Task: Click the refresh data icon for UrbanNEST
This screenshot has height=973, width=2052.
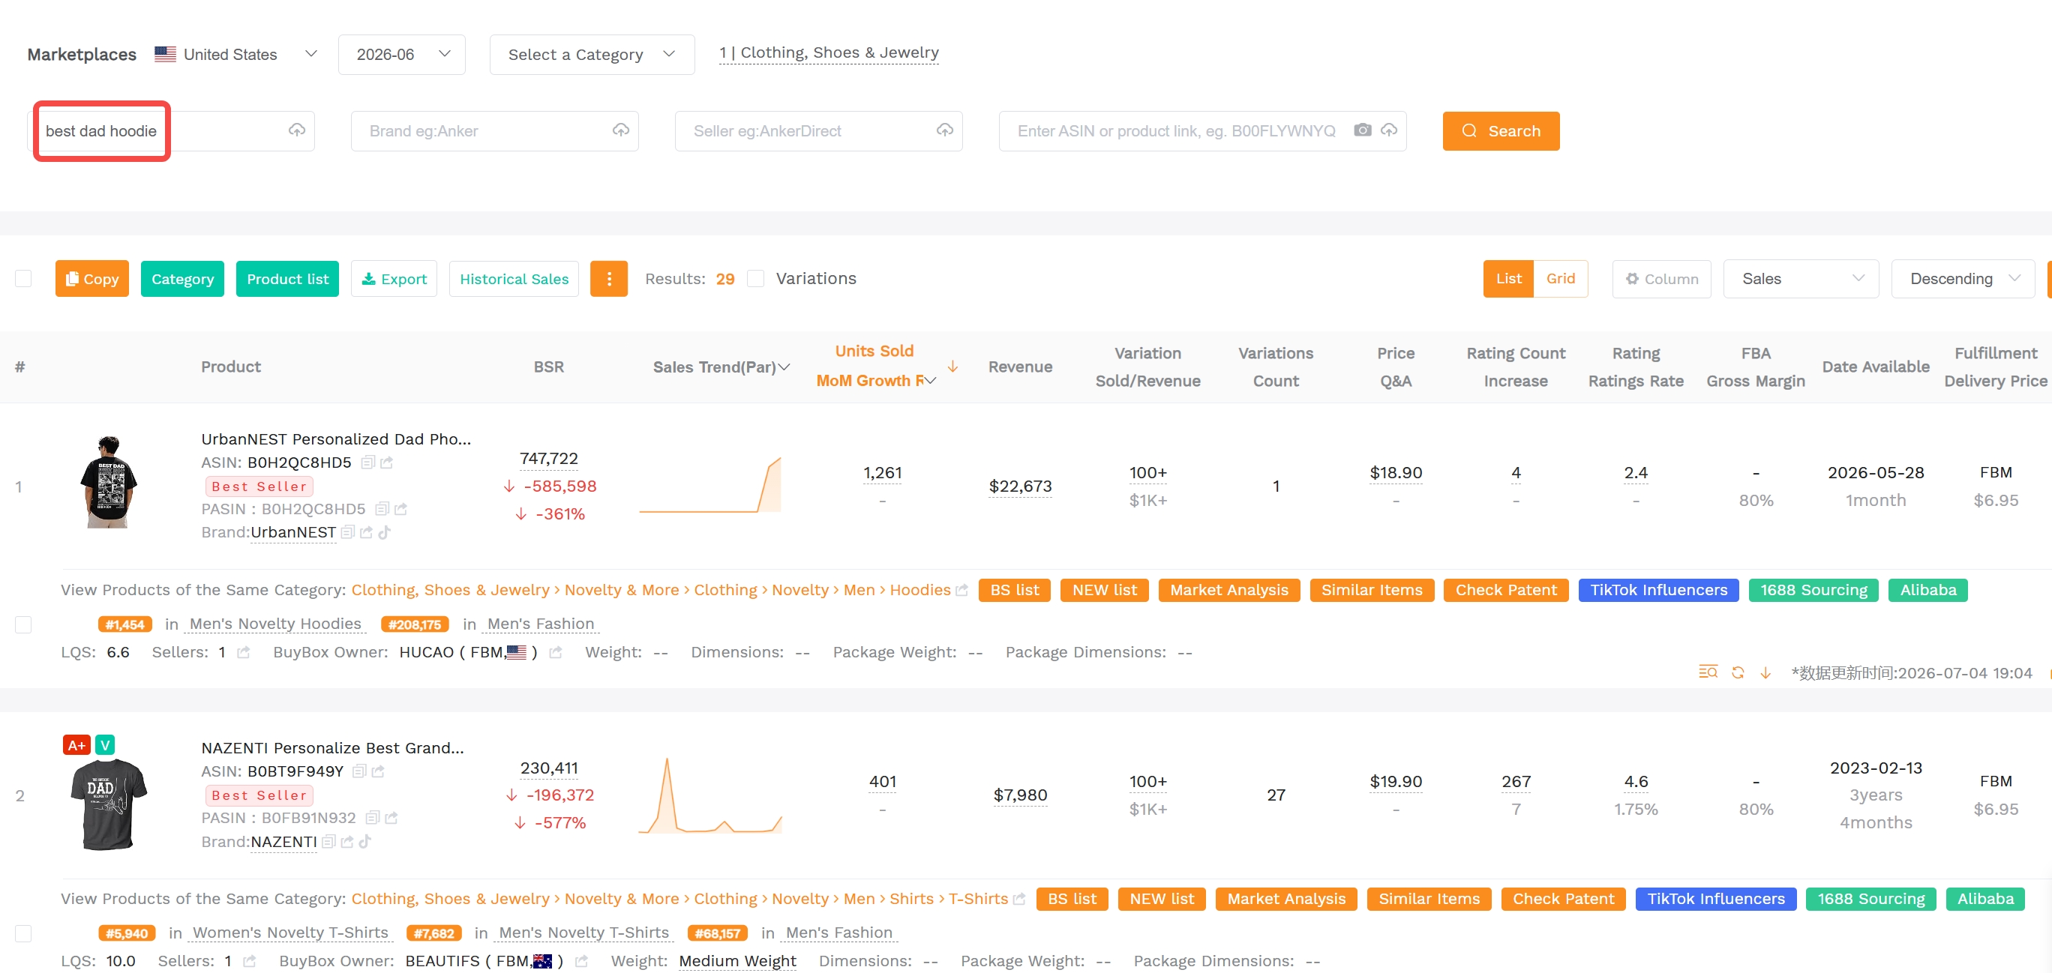Action: 1738,673
